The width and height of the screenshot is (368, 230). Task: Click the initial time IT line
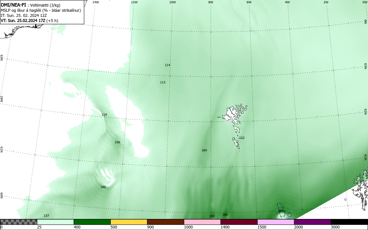(24, 16)
